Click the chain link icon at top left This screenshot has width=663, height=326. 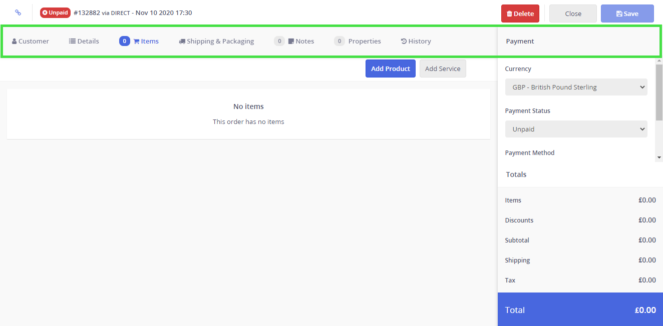pos(18,13)
